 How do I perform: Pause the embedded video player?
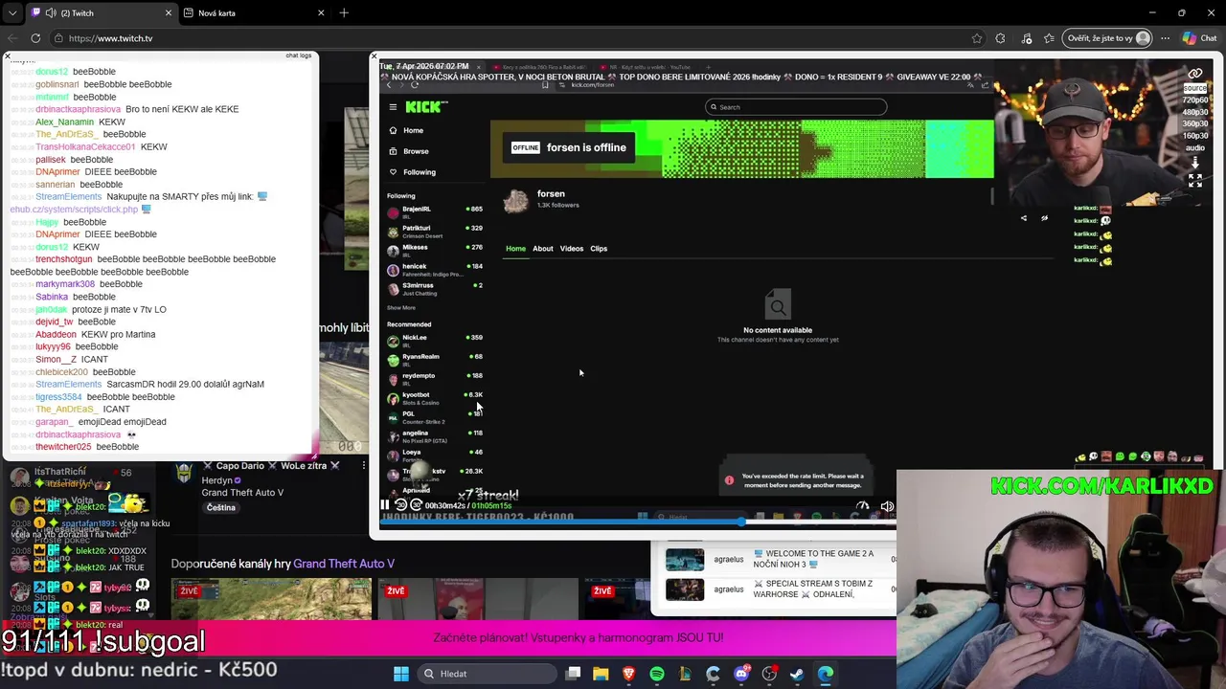(385, 505)
